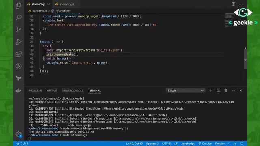Split the editor to the right
260x146 pixels.
tap(234, 4)
